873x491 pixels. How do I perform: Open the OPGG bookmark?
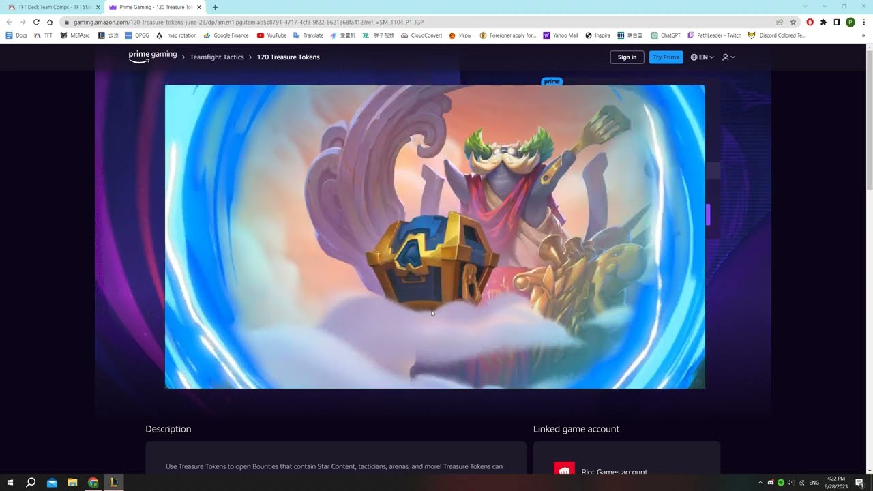(x=137, y=35)
